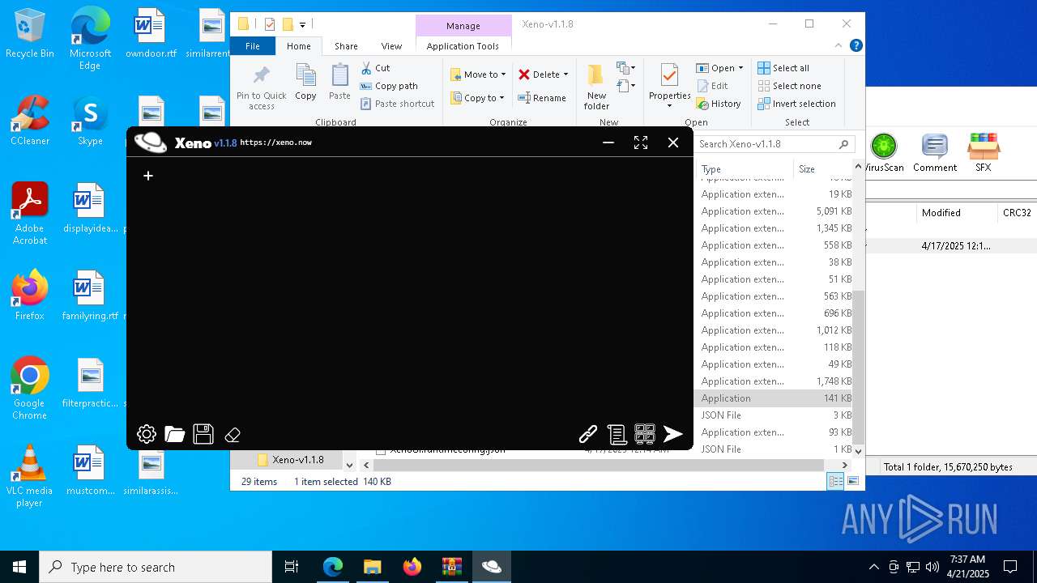Viewport: 1037px width, 583px height.
Task: Expand Open dropdown arrow
Action: [x=740, y=68]
